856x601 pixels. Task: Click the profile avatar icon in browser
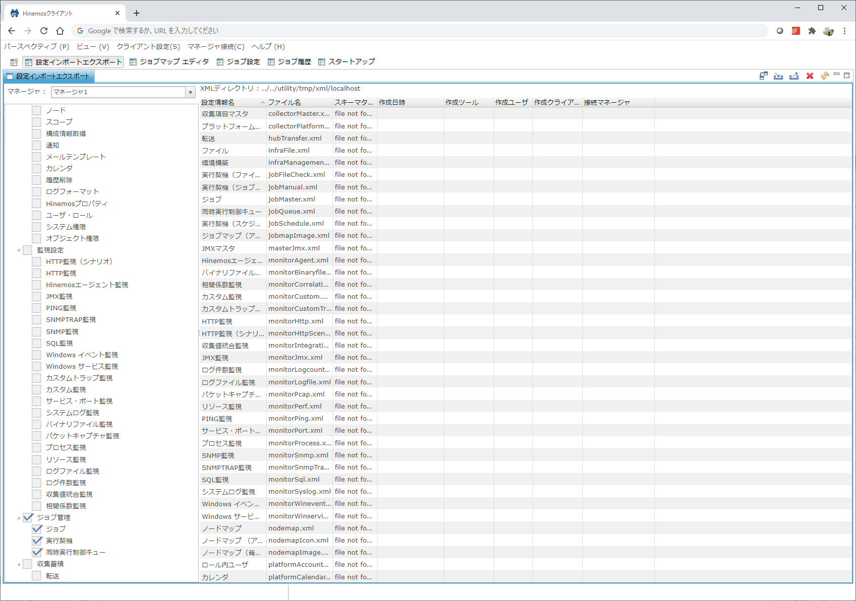tap(828, 31)
